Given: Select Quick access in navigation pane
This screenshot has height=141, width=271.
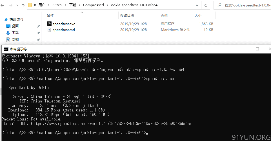Looking at the screenshot, I should coord(14,19).
